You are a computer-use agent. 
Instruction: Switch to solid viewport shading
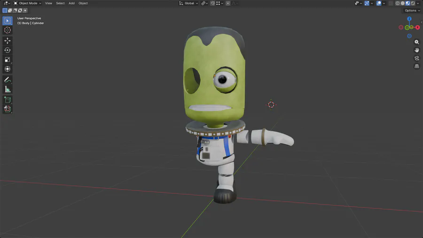[x=403, y=3]
